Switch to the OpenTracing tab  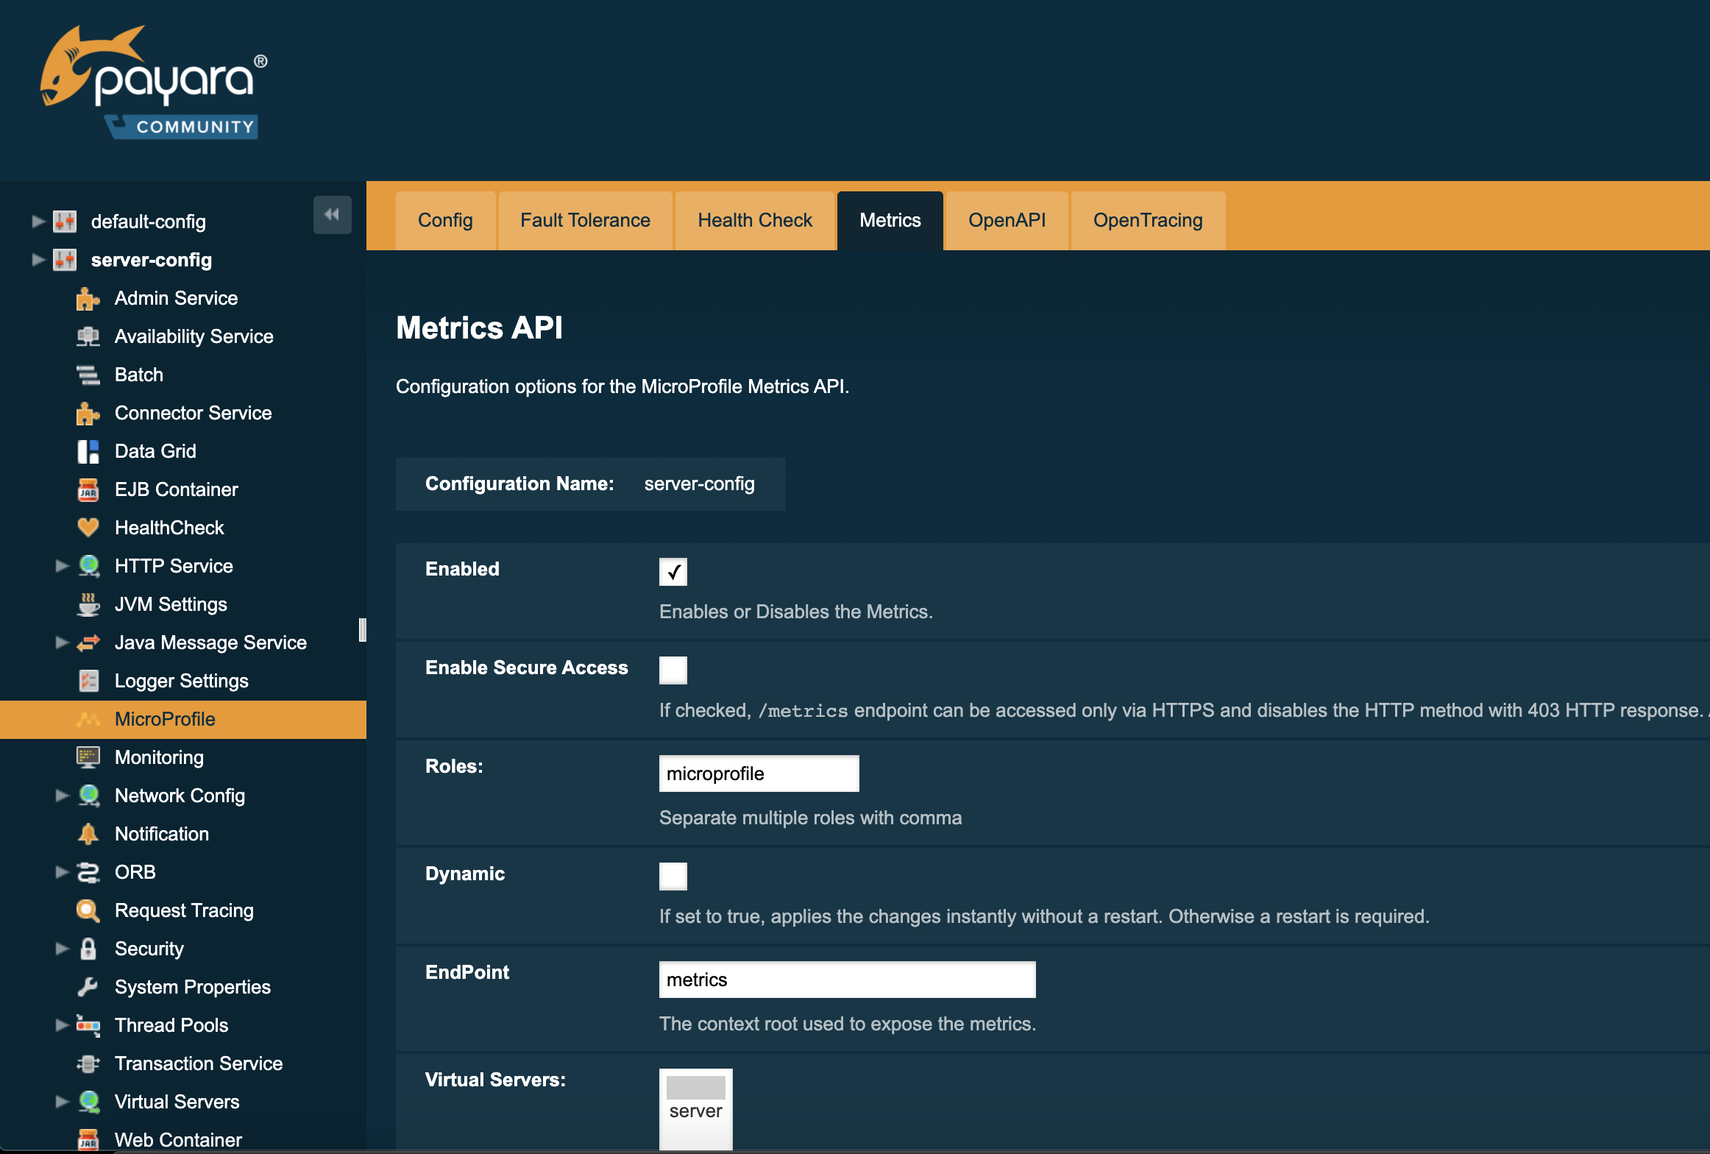pos(1147,220)
